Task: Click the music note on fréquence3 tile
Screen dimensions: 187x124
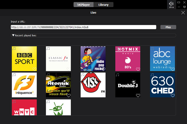Action: pyautogui.click(x=14, y=75)
